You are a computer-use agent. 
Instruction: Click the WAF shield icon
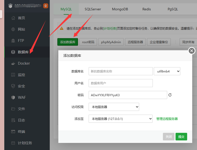13,97
